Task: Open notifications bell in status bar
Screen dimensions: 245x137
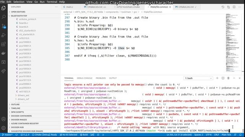Action: [240, 135]
